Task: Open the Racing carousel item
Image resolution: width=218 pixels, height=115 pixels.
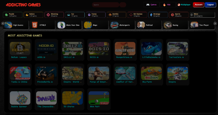Action: tap(175, 25)
